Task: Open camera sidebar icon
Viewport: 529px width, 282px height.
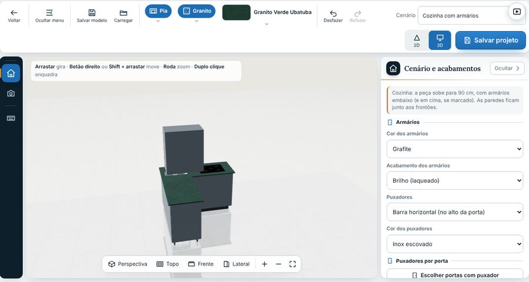Action: point(11,93)
